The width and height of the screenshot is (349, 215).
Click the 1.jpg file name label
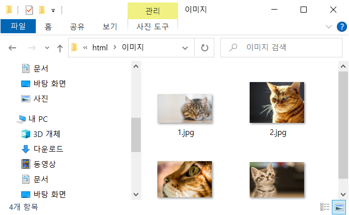click(186, 133)
